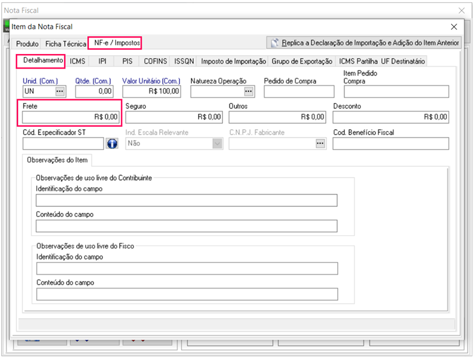Open the Unid. (Com.) lookup ellipsis button
Screen dimensions: 476x360
click(x=60, y=91)
